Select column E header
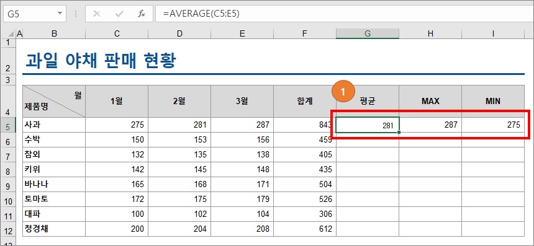 [x=242, y=33]
